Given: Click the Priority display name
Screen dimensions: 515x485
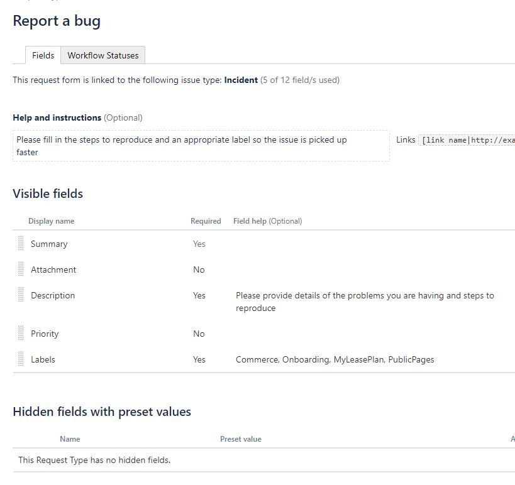Looking at the screenshot, I should click(45, 334).
